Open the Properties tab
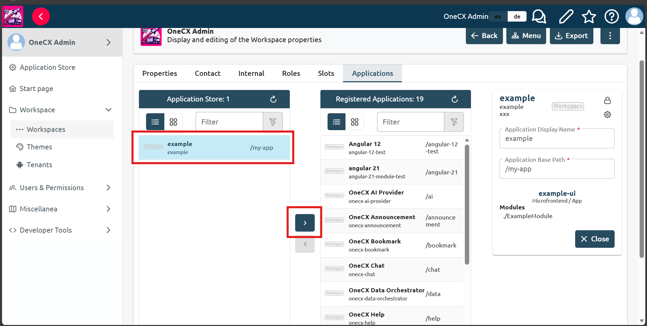 [x=160, y=73]
